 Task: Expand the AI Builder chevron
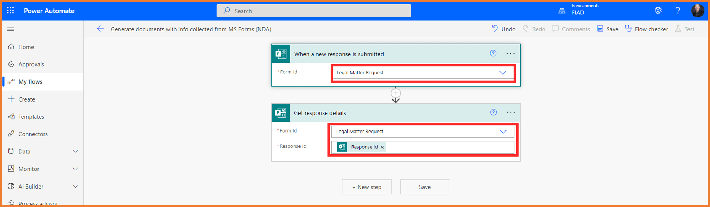pyautogui.click(x=75, y=186)
